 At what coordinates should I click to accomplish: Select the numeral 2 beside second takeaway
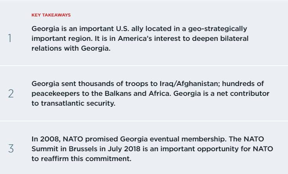tap(11, 93)
